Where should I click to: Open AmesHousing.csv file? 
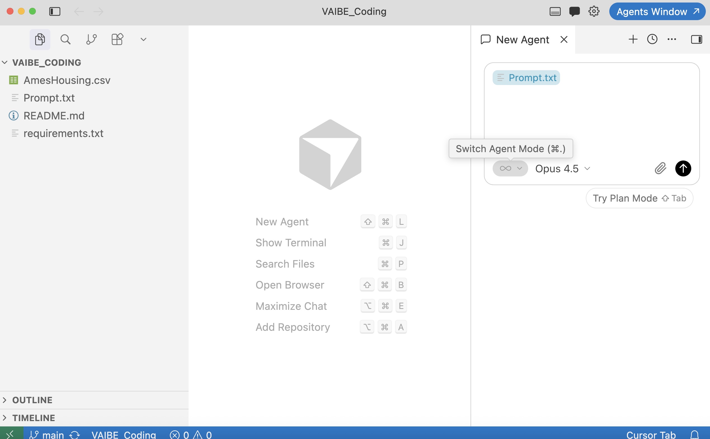pyautogui.click(x=94, y=80)
